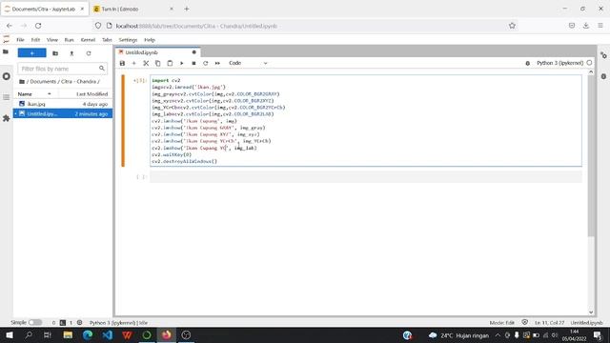Copy the selected cell
Image resolution: width=610 pixels, height=343 pixels.
coord(157,63)
